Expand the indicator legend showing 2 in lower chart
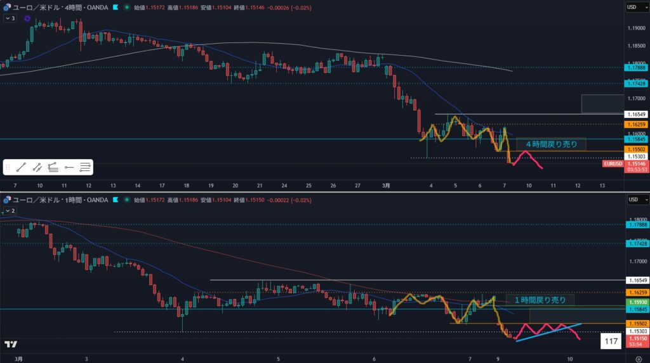This screenshot has width=650, height=363. 10,210
